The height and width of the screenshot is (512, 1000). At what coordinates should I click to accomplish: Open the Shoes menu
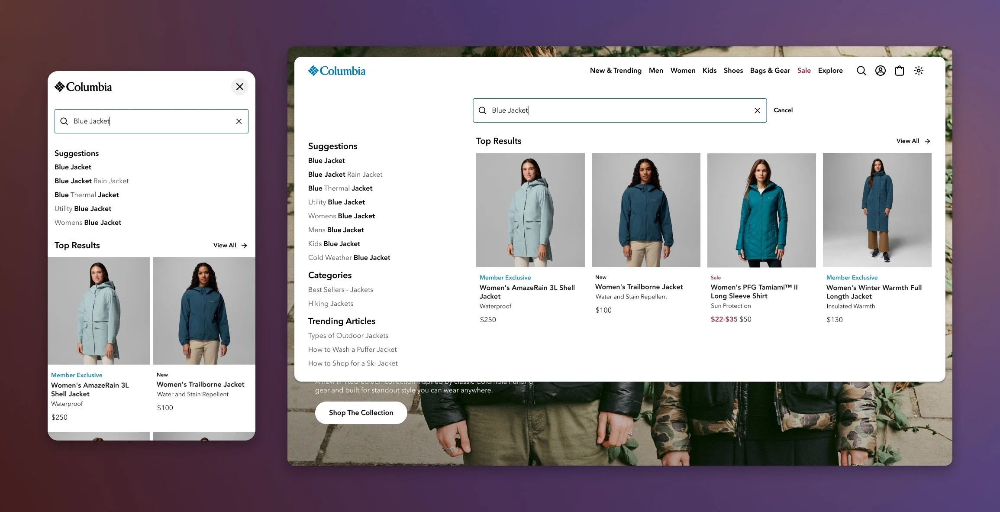733,71
